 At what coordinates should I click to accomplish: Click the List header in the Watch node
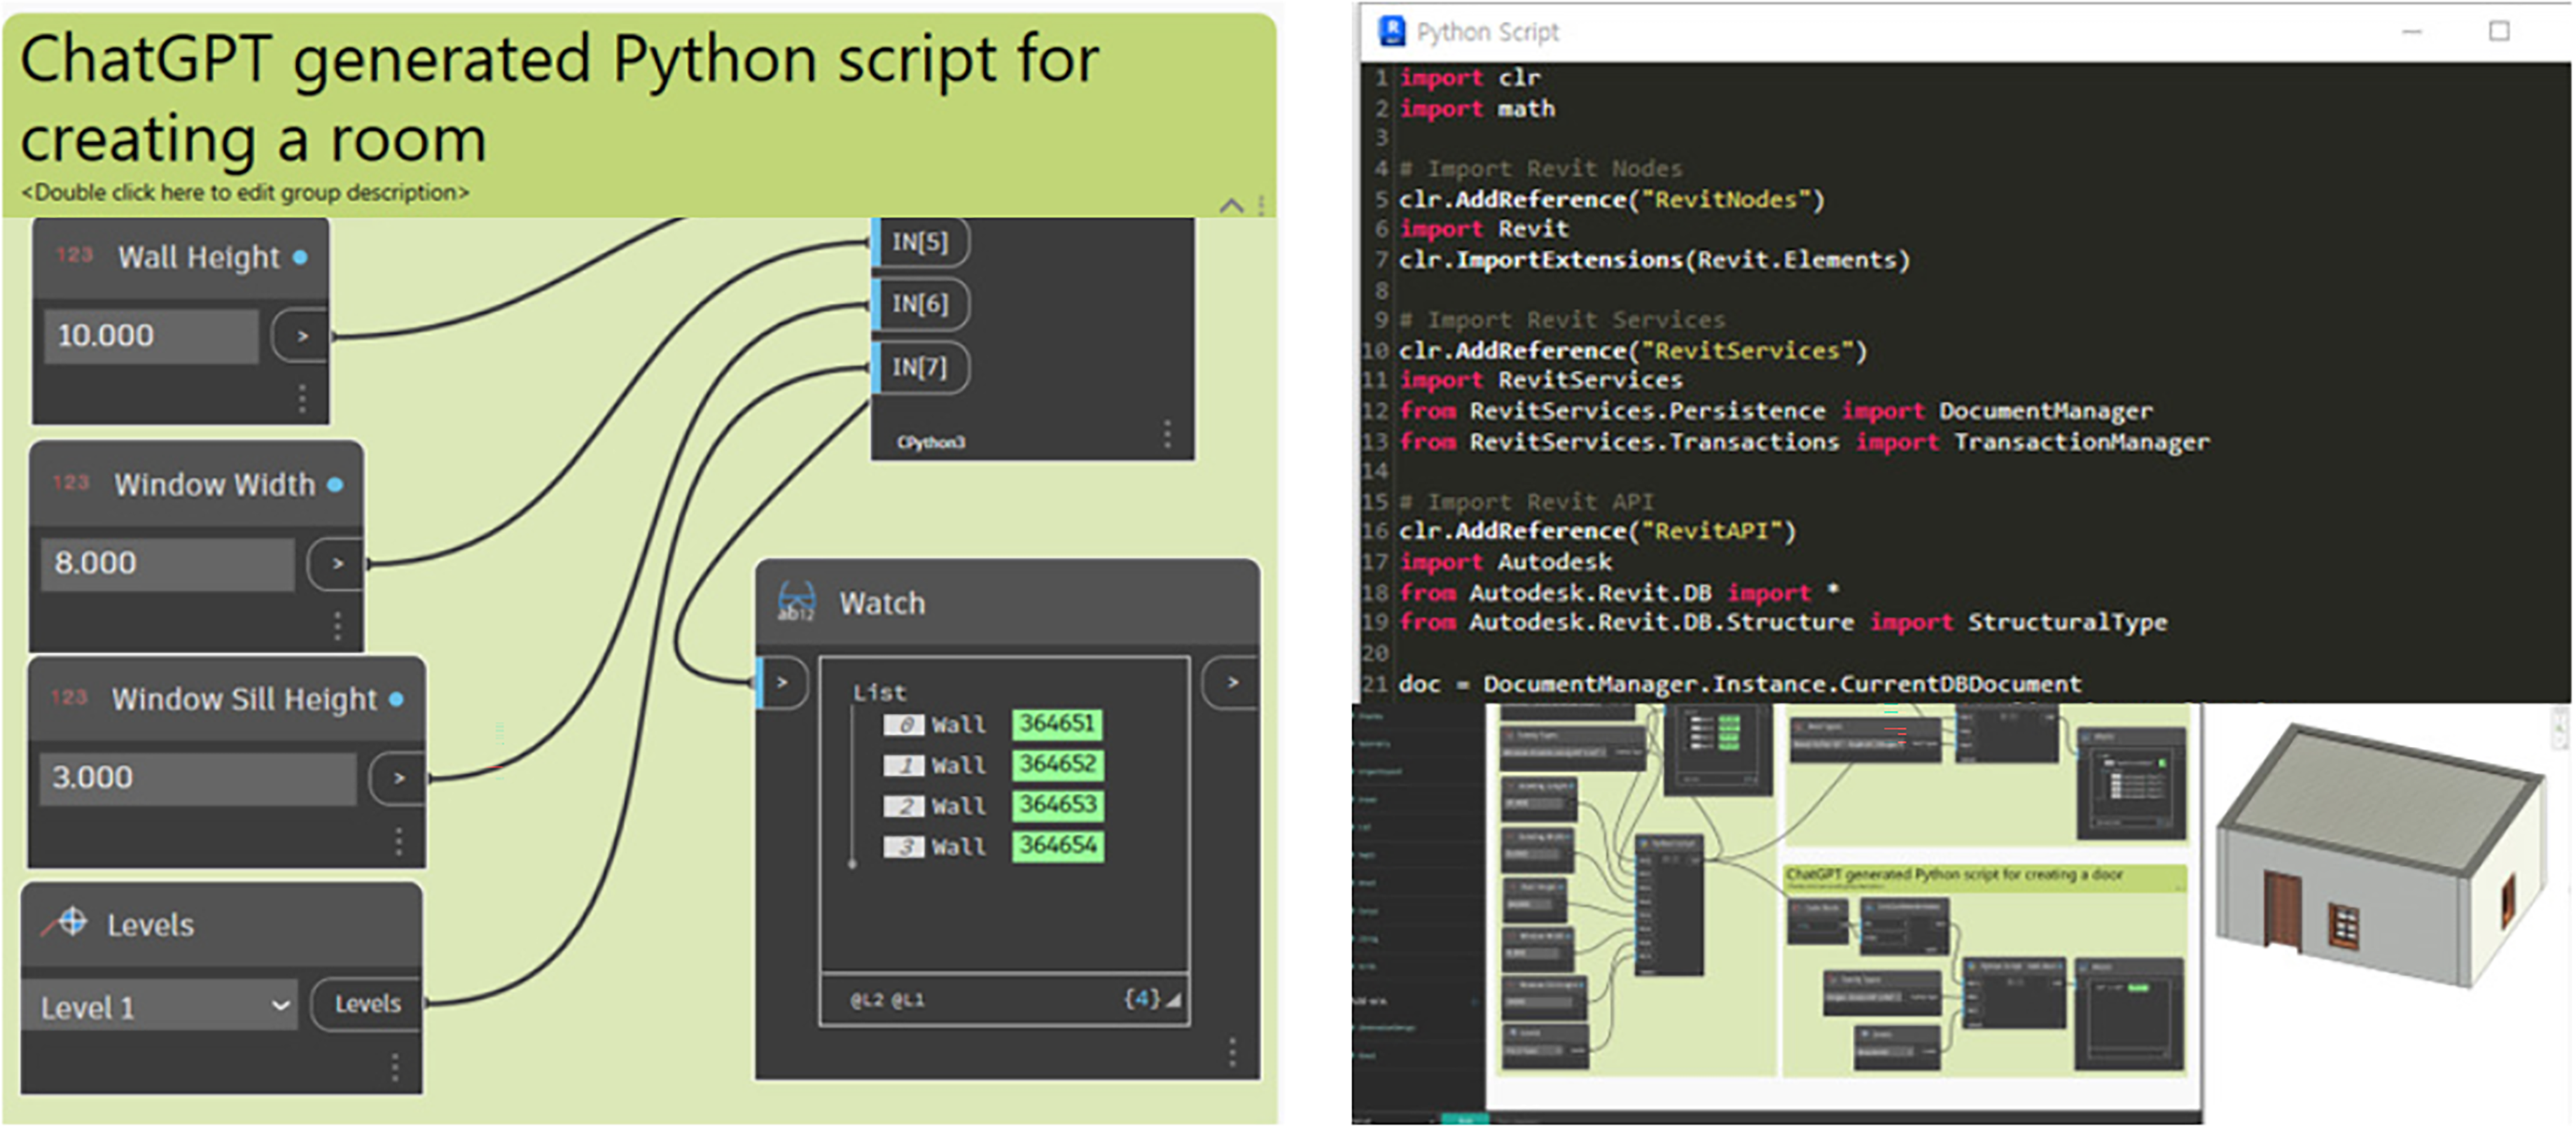click(x=879, y=692)
